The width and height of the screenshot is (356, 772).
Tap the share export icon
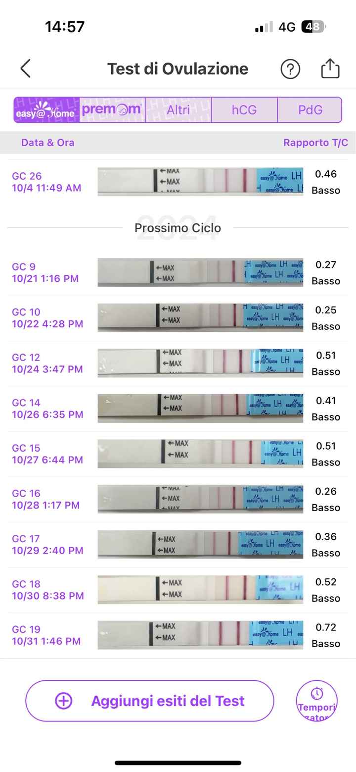pyautogui.click(x=330, y=68)
